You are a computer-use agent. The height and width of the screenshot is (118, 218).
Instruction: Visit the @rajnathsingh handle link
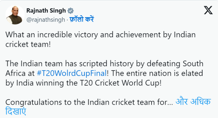[46, 19]
